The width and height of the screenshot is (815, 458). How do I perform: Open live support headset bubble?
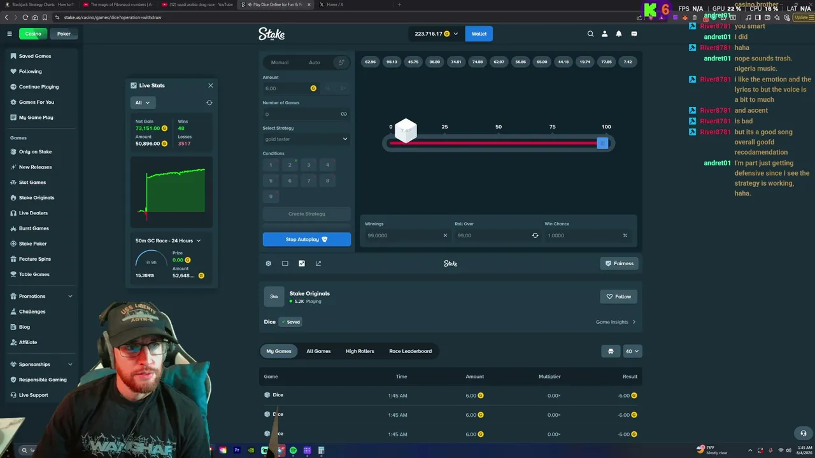[x=803, y=433]
